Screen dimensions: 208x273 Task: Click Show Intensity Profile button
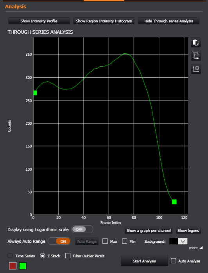(39, 21)
